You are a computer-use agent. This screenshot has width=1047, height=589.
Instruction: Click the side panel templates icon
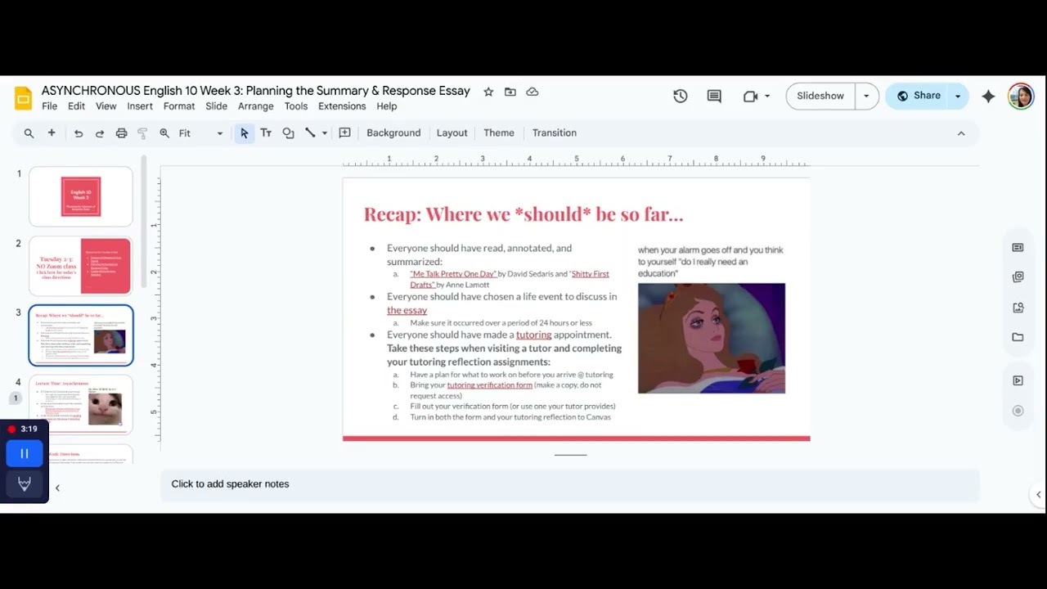[1018, 277]
